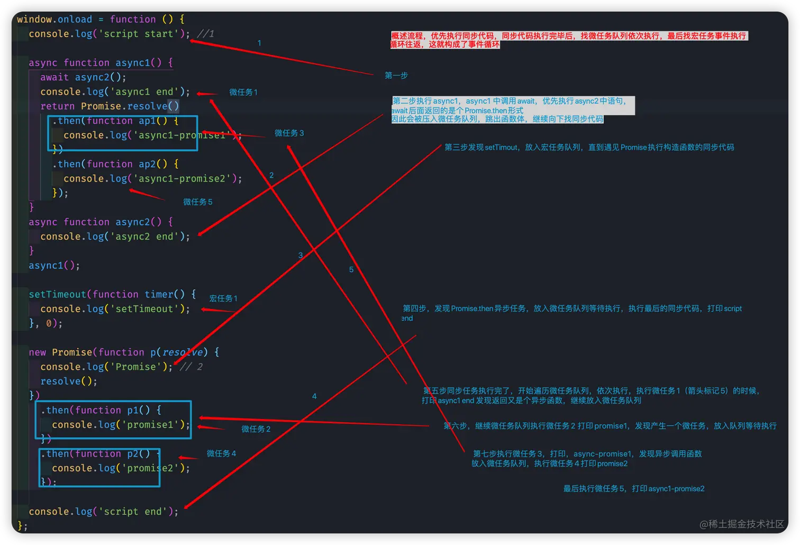Click the console.log('script end') statement
The width and height of the screenshot is (800, 545).
(104, 511)
